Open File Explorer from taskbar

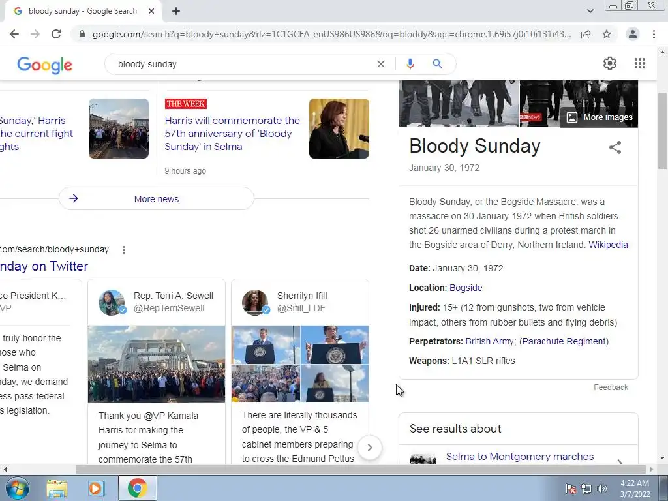(57, 489)
